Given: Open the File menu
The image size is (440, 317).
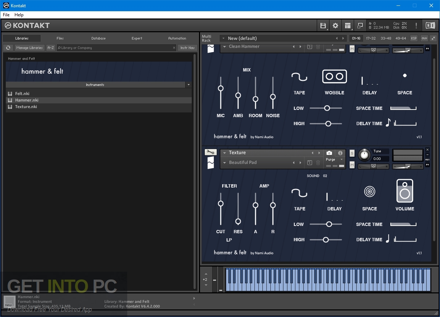Looking at the screenshot, I should pos(6,15).
